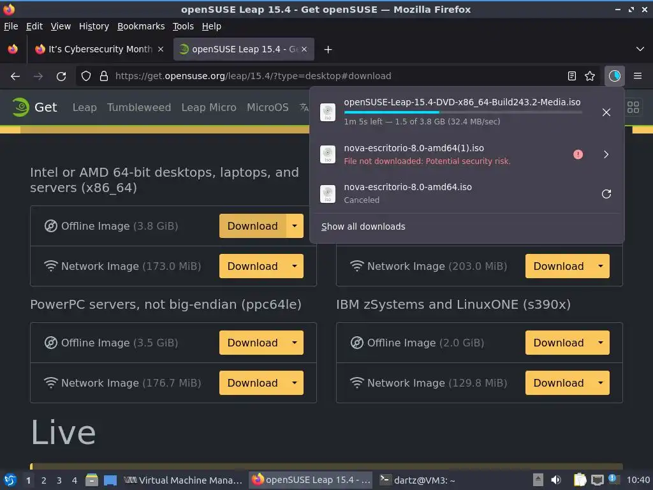Screen dimensions: 653x490
Task: Open the Firefox hamburger application menu
Action: (638, 76)
